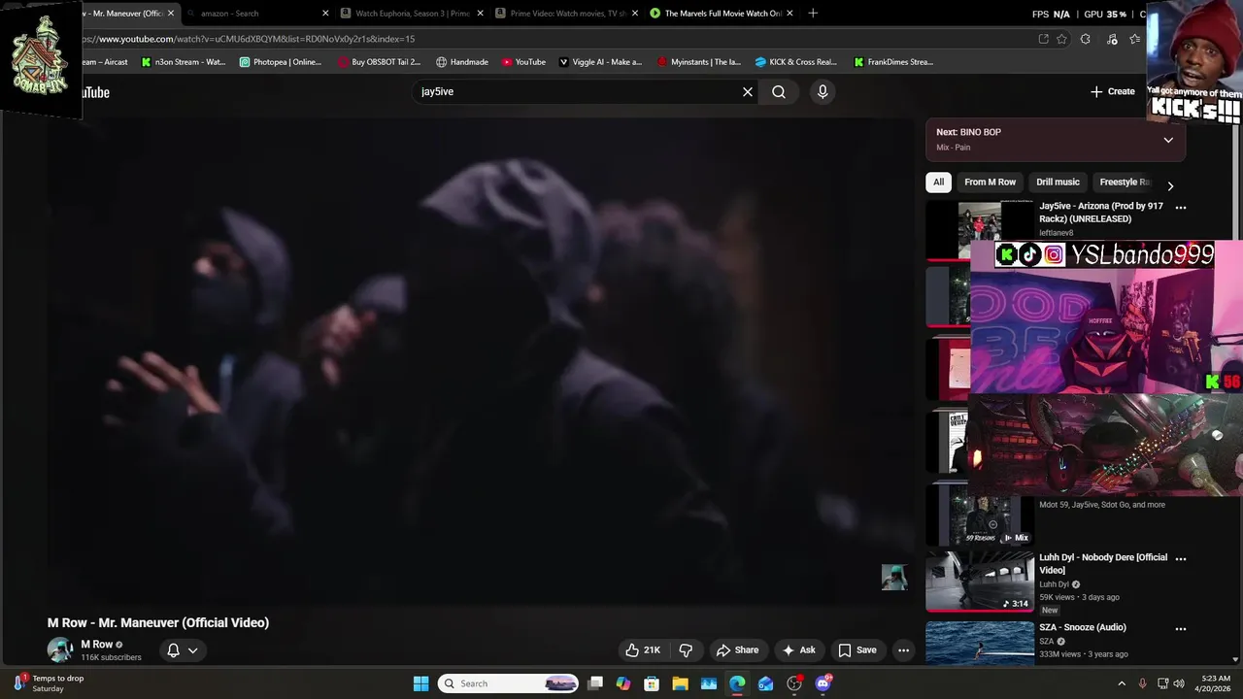Click the miniature video thumbnail overlay in player
1243x699 pixels.
tap(894, 577)
